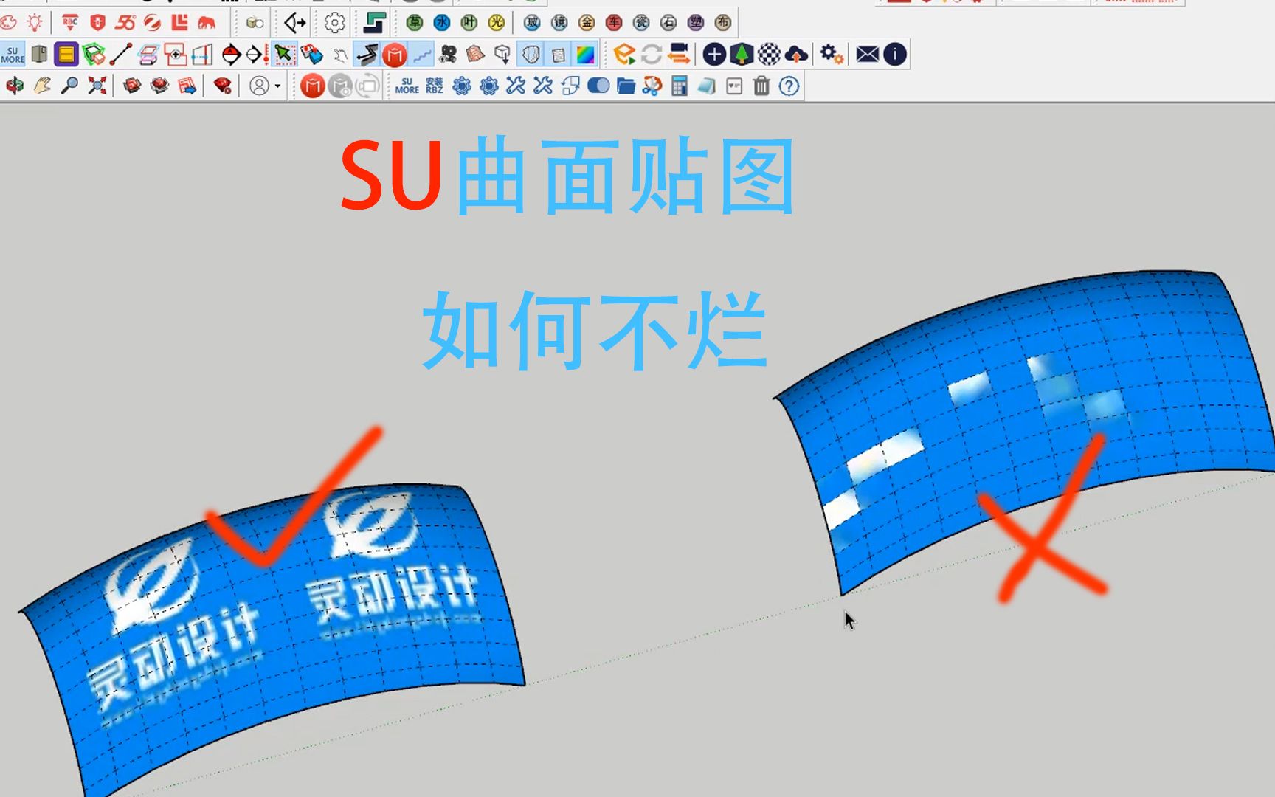
Task: Click the 玻 (glass) material icon
Action: tap(532, 24)
